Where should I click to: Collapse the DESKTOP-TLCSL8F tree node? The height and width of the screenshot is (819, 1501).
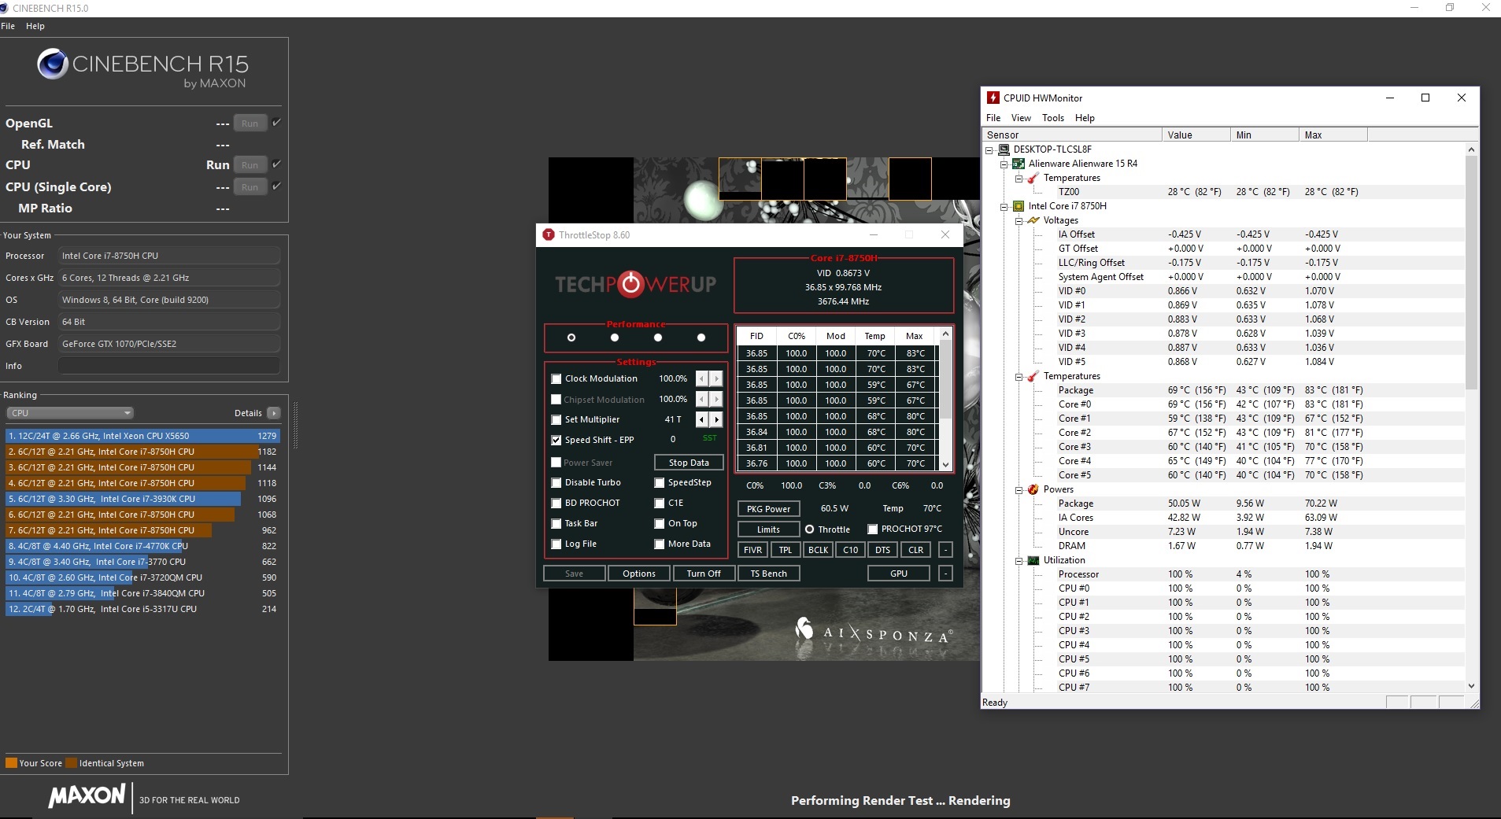click(989, 149)
